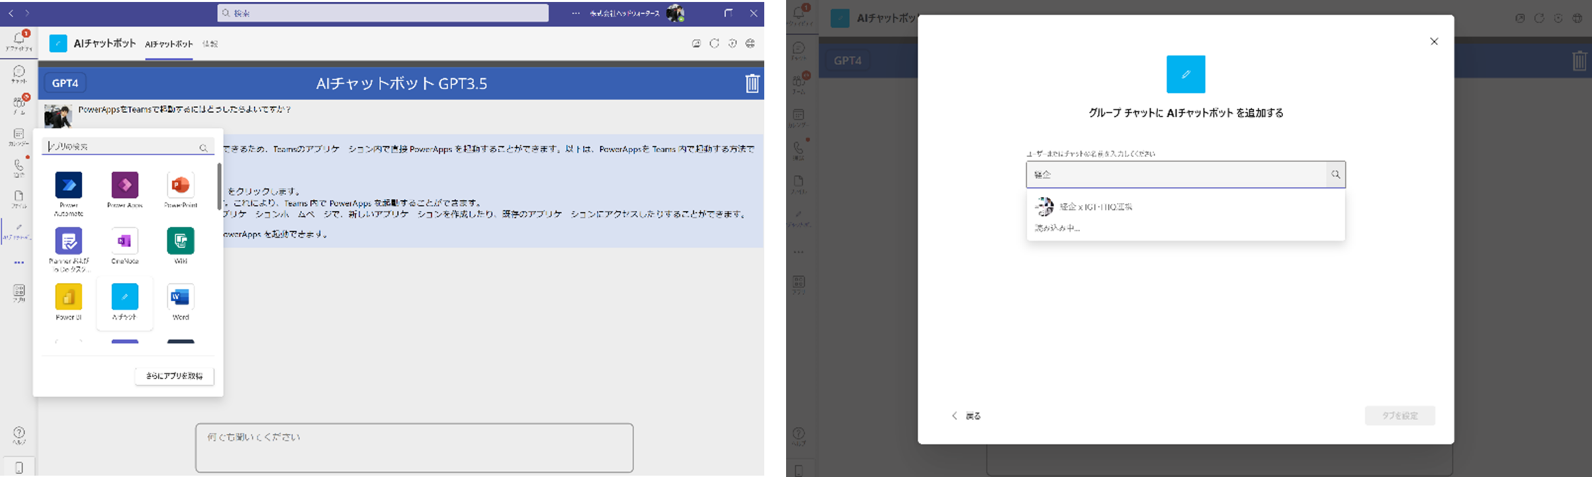Click the mobile device icon at sidebar bottom
The height and width of the screenshot is (477, 1592).
pyautogui.click(x=19, y=468)
